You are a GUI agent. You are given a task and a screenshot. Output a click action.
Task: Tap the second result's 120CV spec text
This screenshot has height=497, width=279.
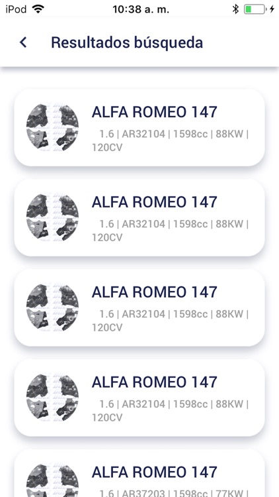point(107,237)
